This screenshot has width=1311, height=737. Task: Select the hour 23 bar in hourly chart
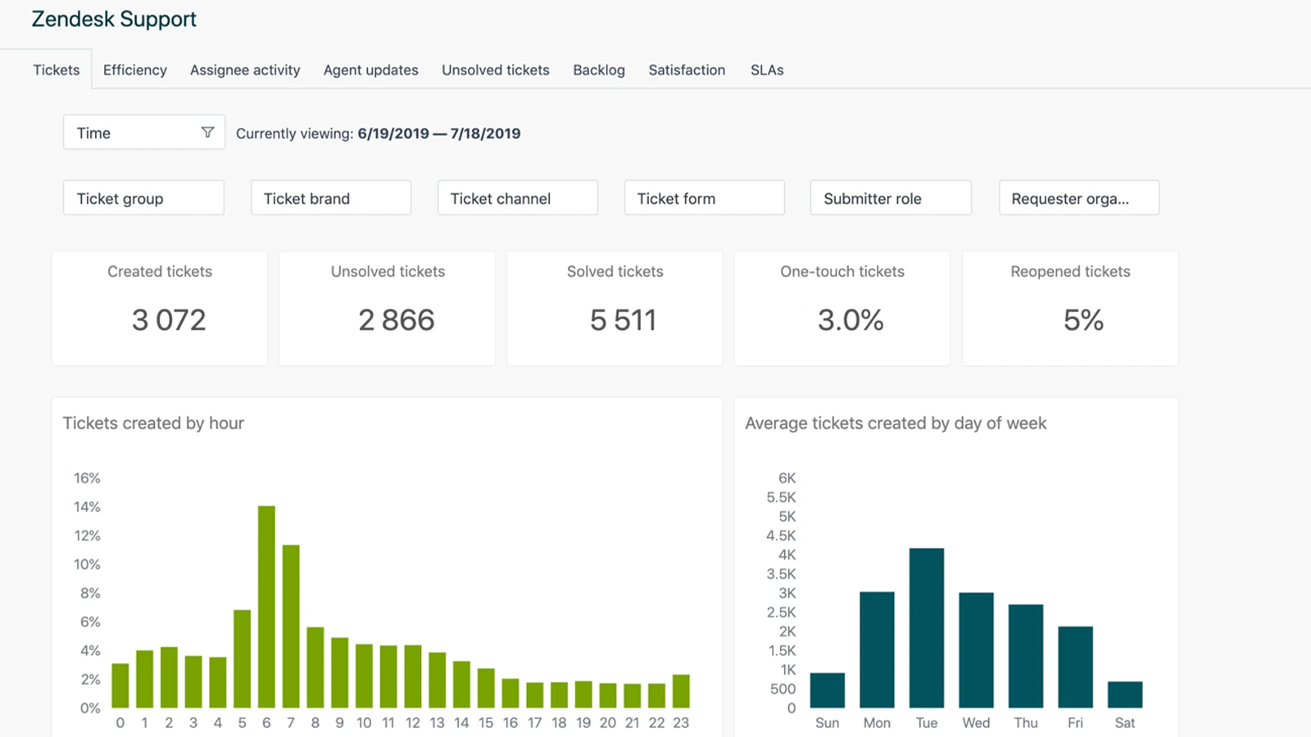pyautogui.click(x=681, y=691)
